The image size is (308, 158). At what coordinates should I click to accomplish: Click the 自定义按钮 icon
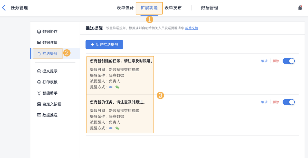[39, 104]
